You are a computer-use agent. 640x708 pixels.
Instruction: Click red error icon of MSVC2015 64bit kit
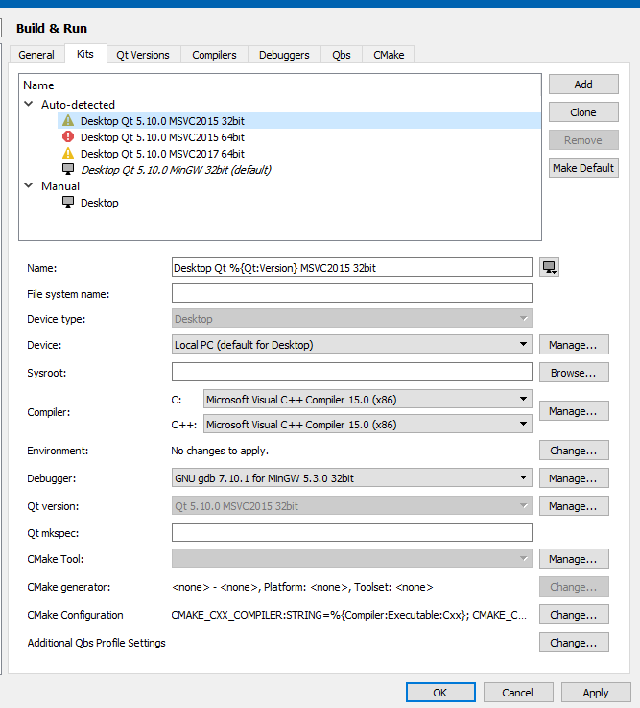(68, 136)
